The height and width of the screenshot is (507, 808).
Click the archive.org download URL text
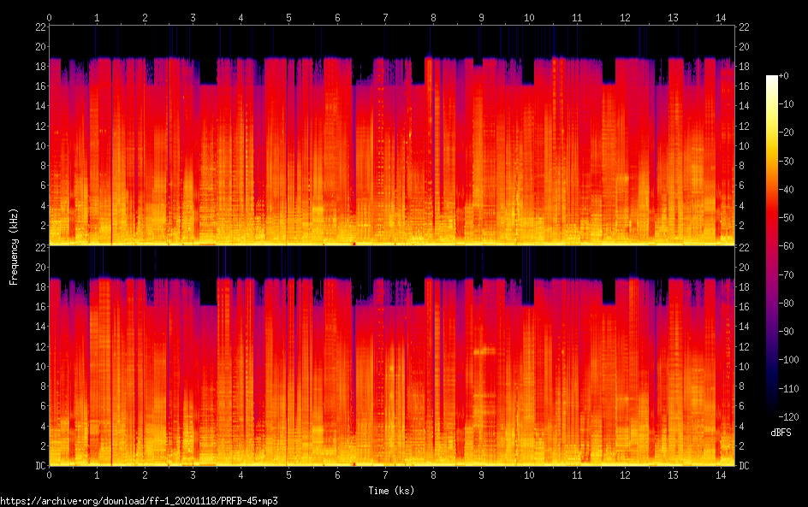pyautogui.click(x=140, y=501)
